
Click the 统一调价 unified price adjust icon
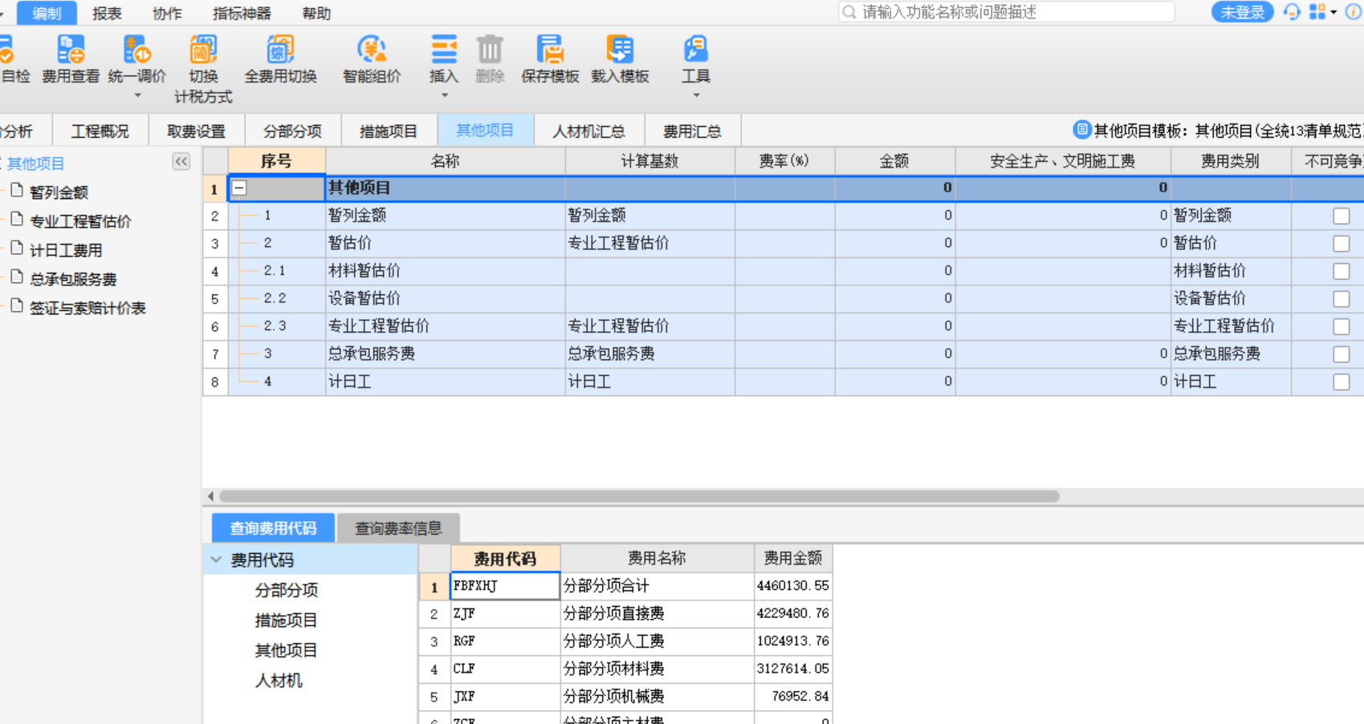coord(136,50)
